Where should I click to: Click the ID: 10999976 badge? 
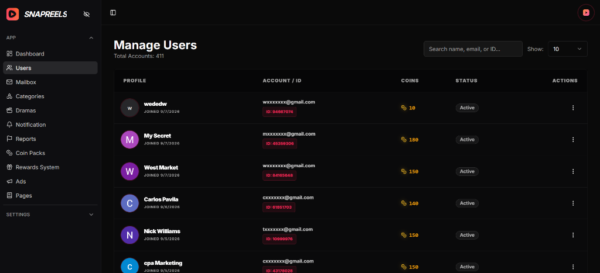(279, 239)
